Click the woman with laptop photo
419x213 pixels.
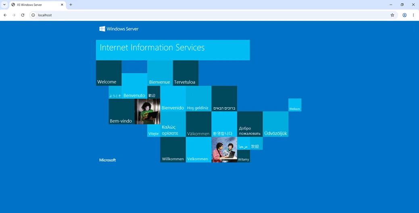coord(147,111)
